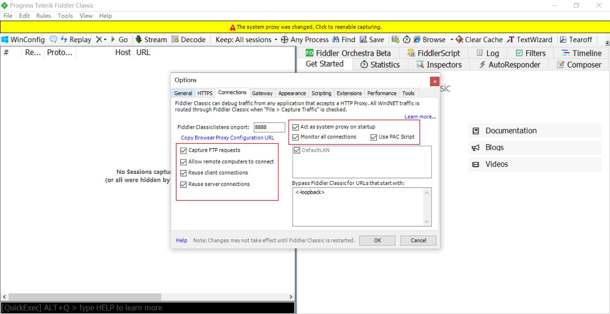Switch to the Log tab
610x314 pixels.
(x=488, y=53)
